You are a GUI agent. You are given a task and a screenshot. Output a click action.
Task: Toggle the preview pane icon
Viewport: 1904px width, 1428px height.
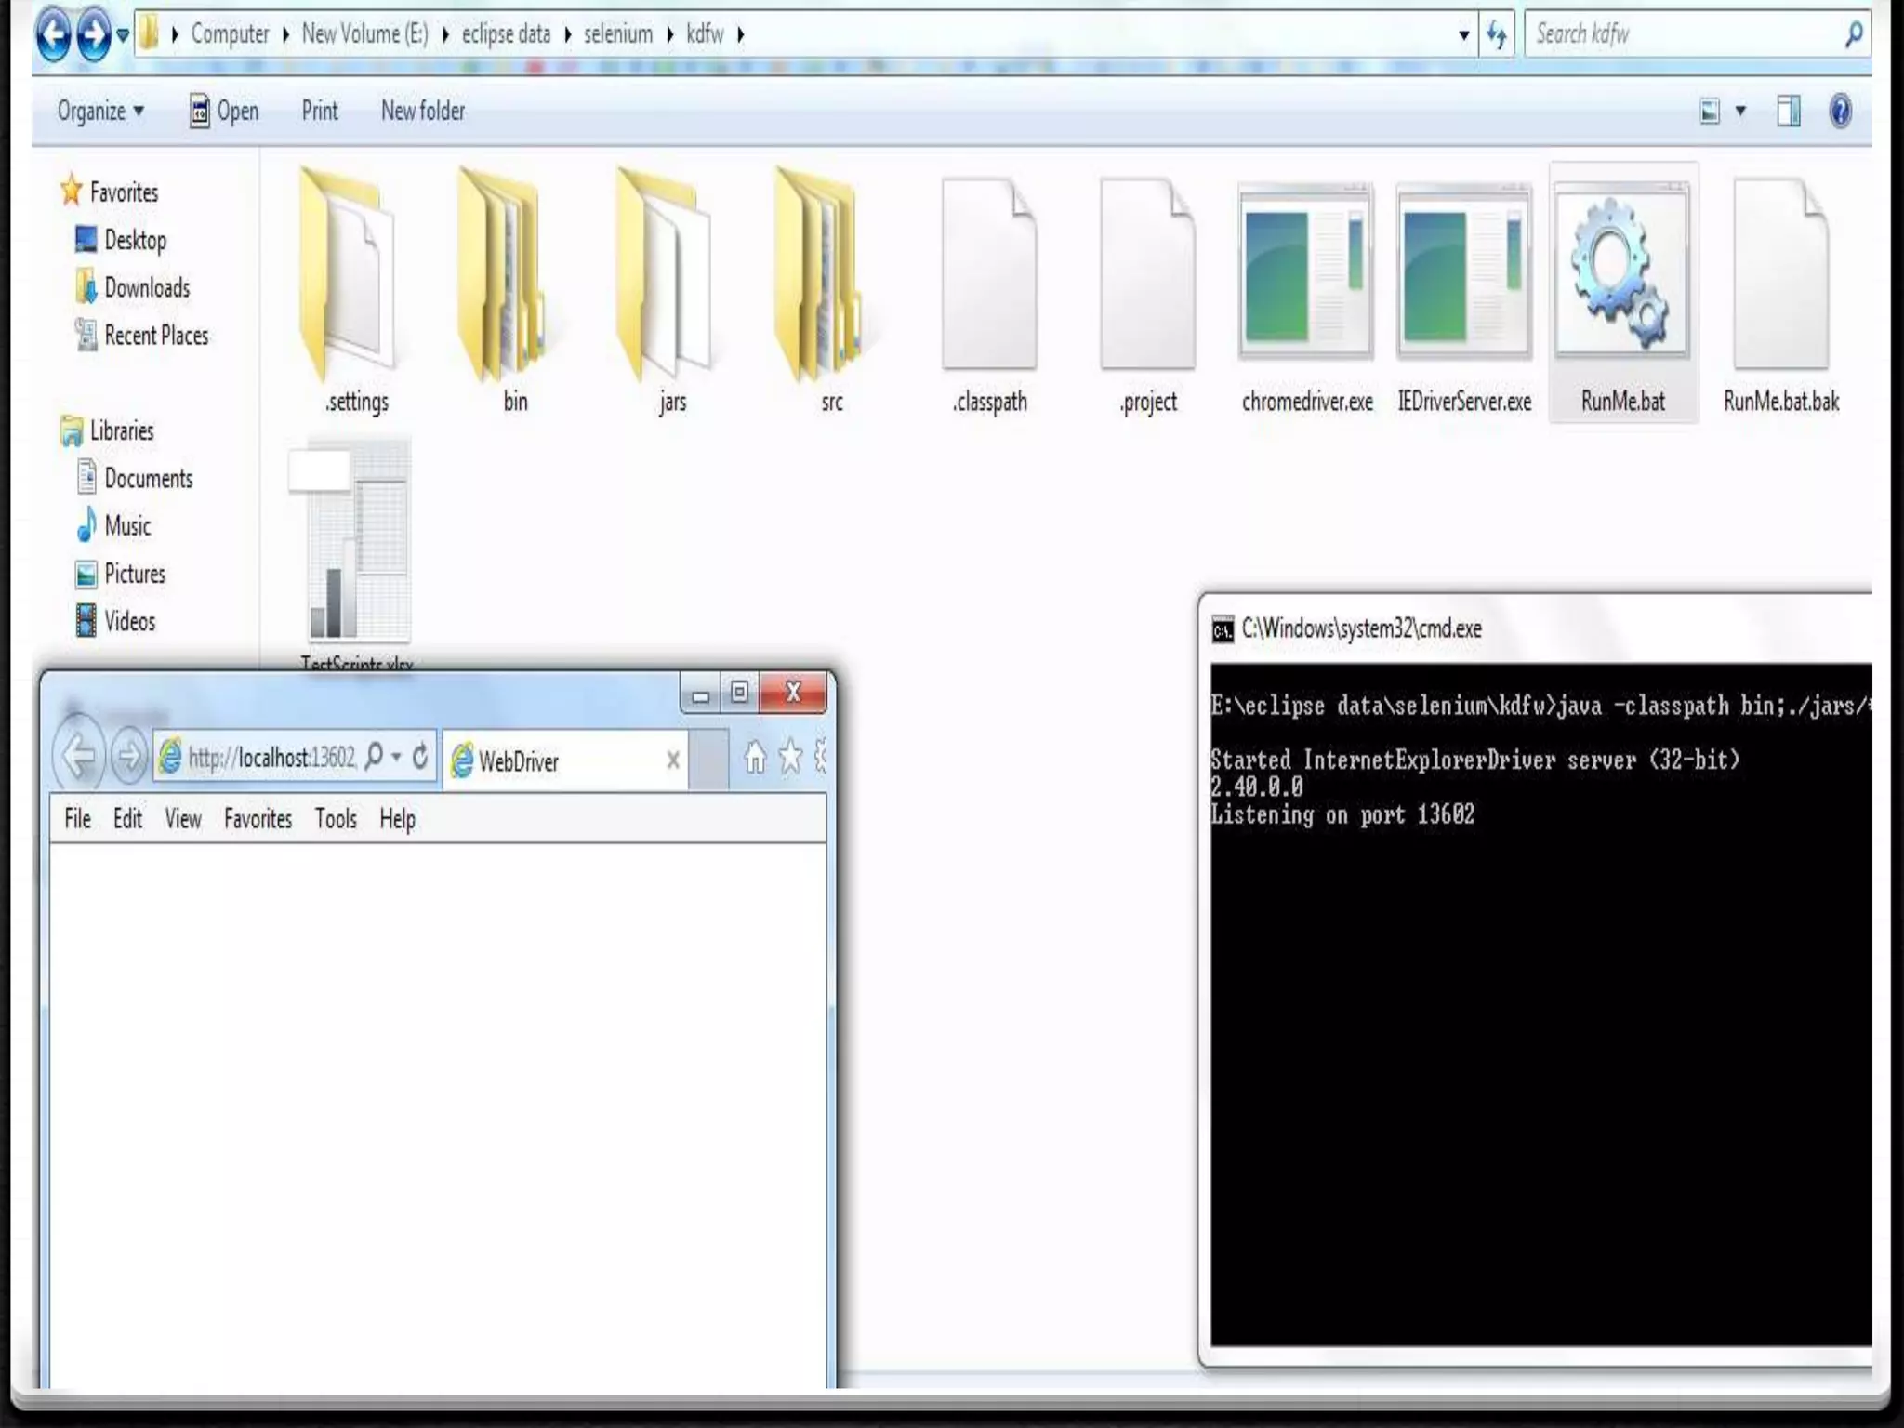[1788, 112]
